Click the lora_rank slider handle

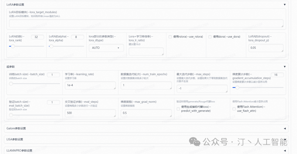point(13,46)
